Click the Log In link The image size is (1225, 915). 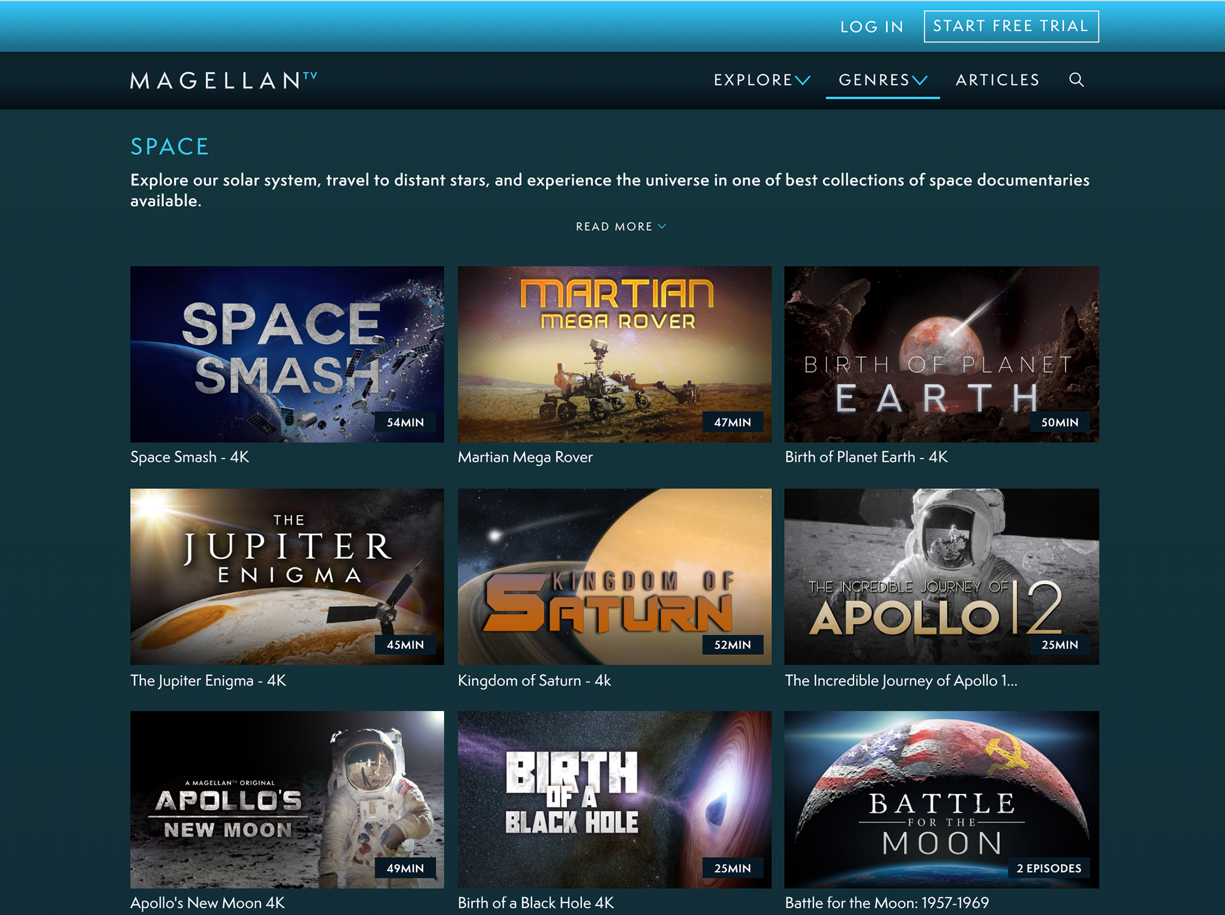pos(872,27)
